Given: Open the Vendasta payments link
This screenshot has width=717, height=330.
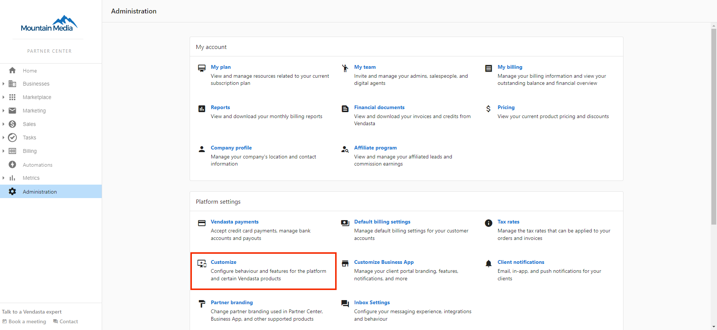Looking at the screenshot, I should 235,222.
